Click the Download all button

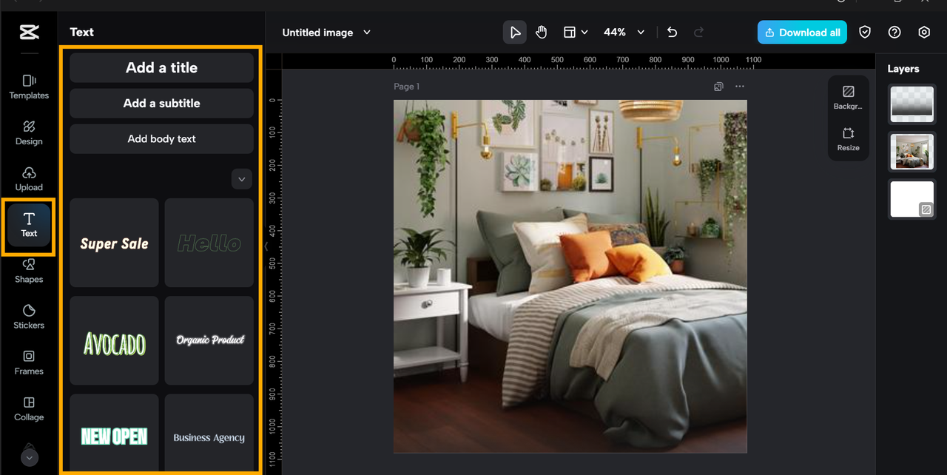(x=802, y=33)
